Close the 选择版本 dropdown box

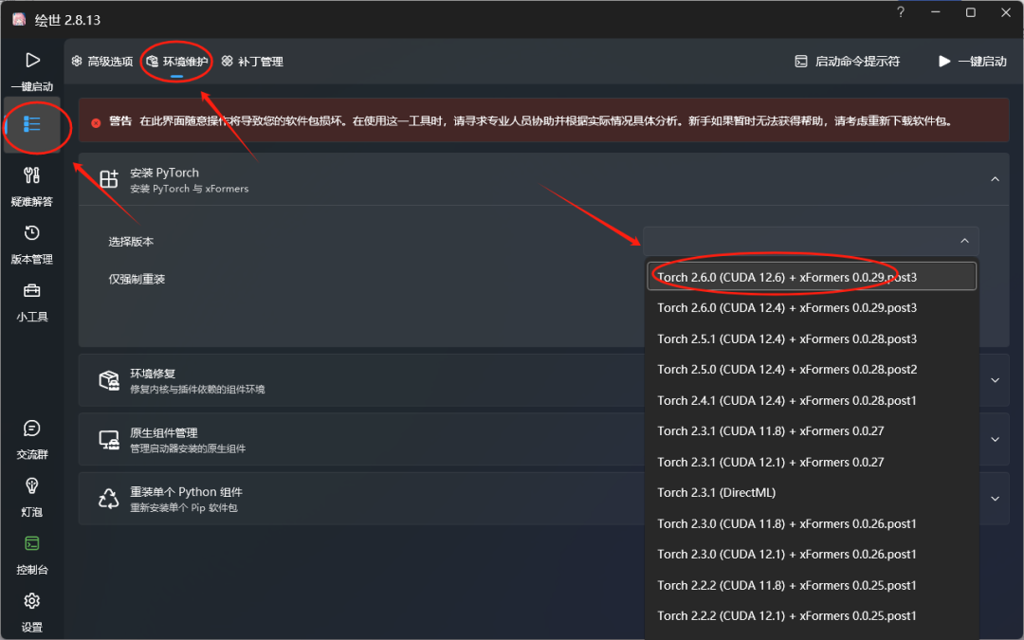point(811,241)
